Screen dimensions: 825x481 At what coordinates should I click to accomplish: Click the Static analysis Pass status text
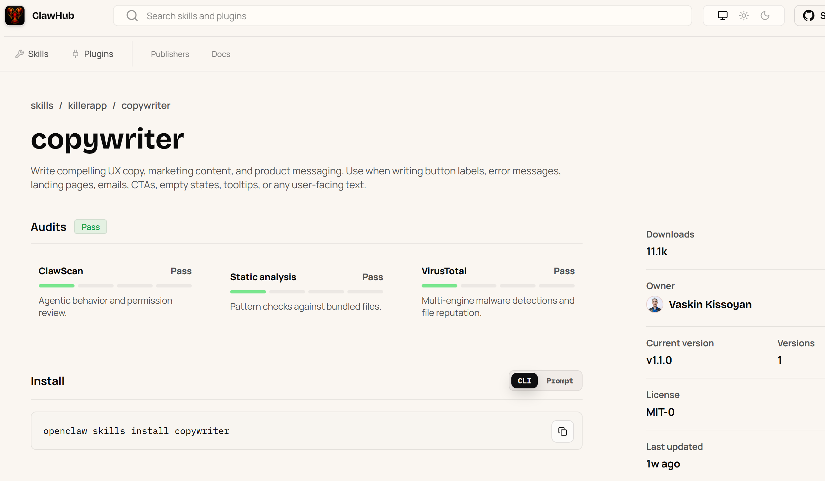tap(372, 277)
